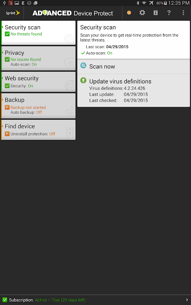Viewport: 191px width, 305px height.
Task: Tap the blue magnifier Scan now icon
Action: tap(83, 66)
